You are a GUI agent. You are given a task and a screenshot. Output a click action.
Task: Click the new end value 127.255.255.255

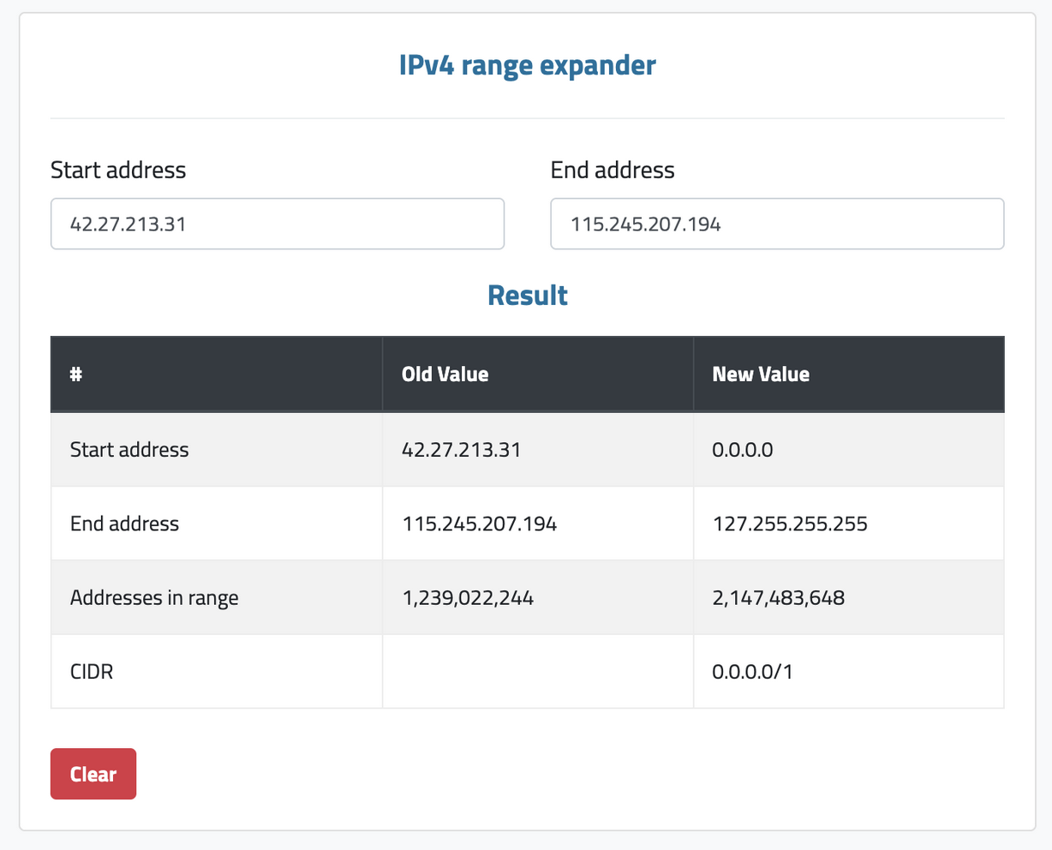pyautogui.click(x=790, y=524)
